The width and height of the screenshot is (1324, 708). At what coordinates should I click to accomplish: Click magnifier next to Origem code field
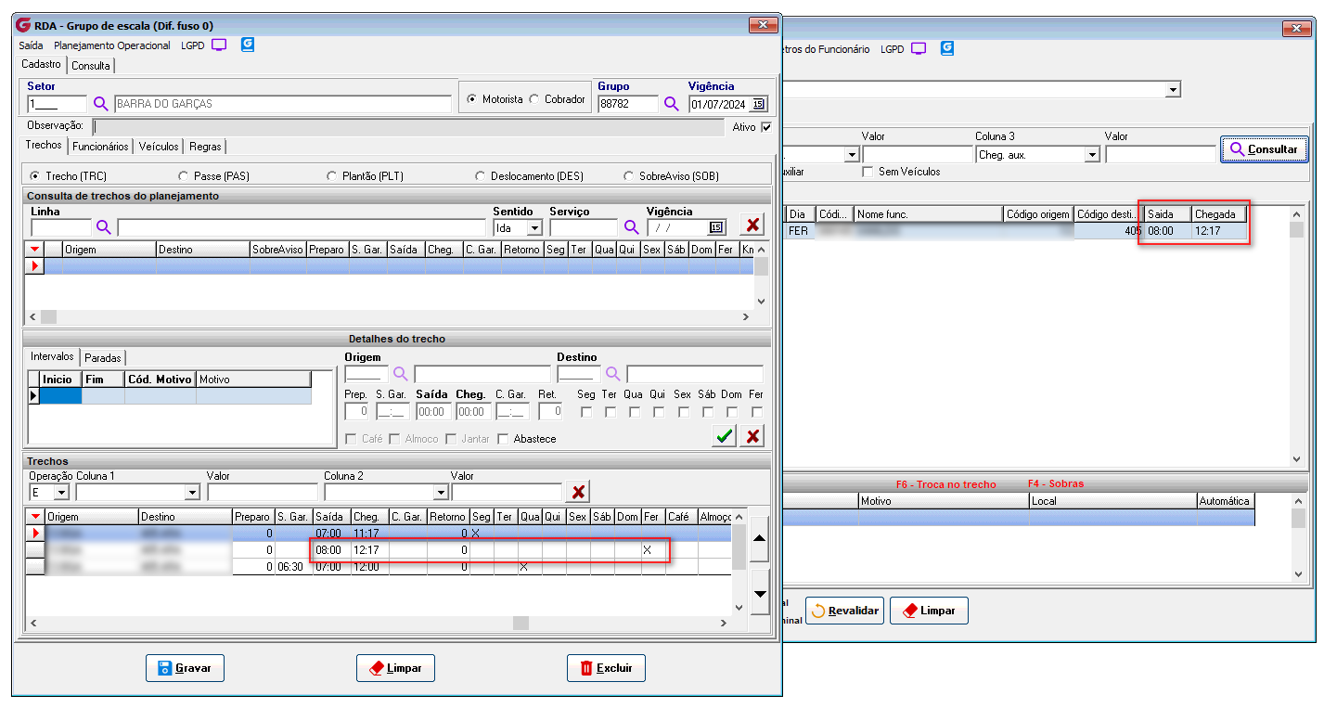(401, 374)
